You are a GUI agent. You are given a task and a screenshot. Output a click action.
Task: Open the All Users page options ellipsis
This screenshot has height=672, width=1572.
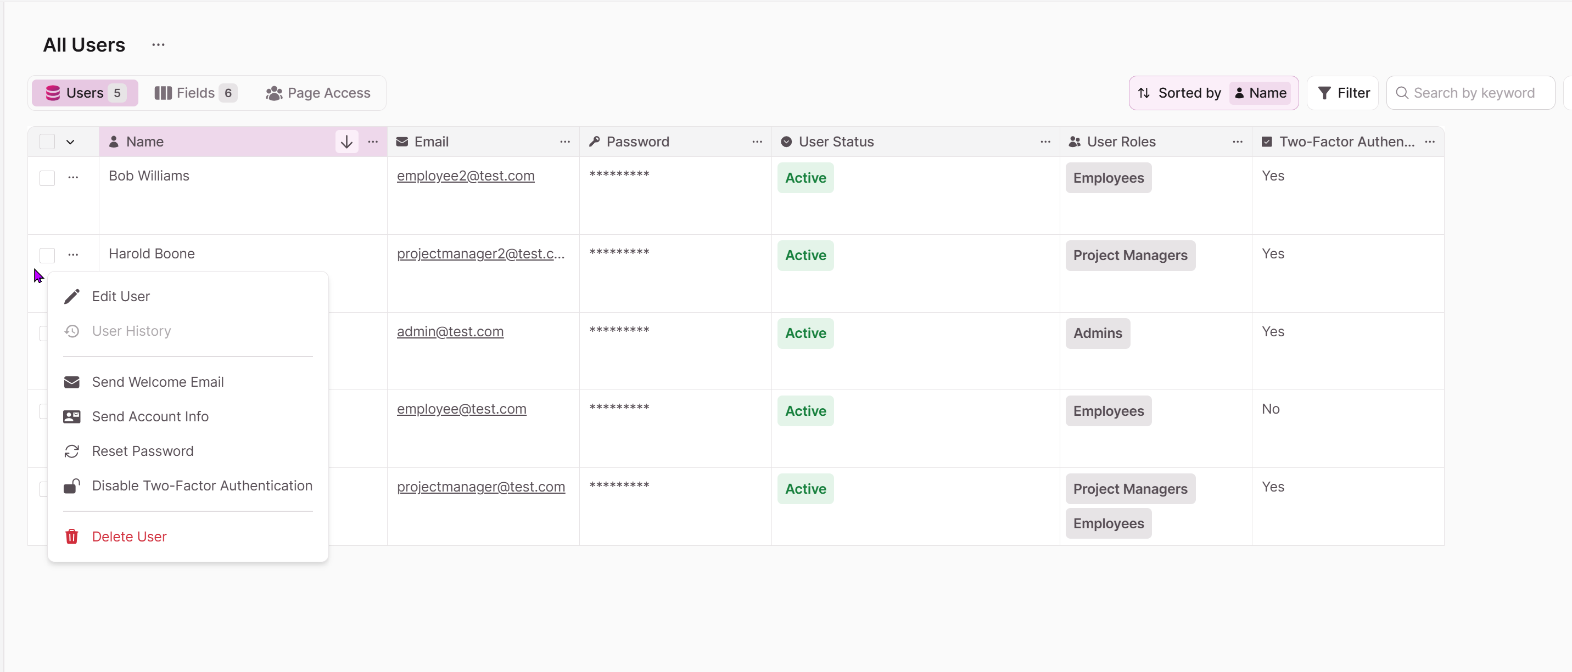coord(158,44)
